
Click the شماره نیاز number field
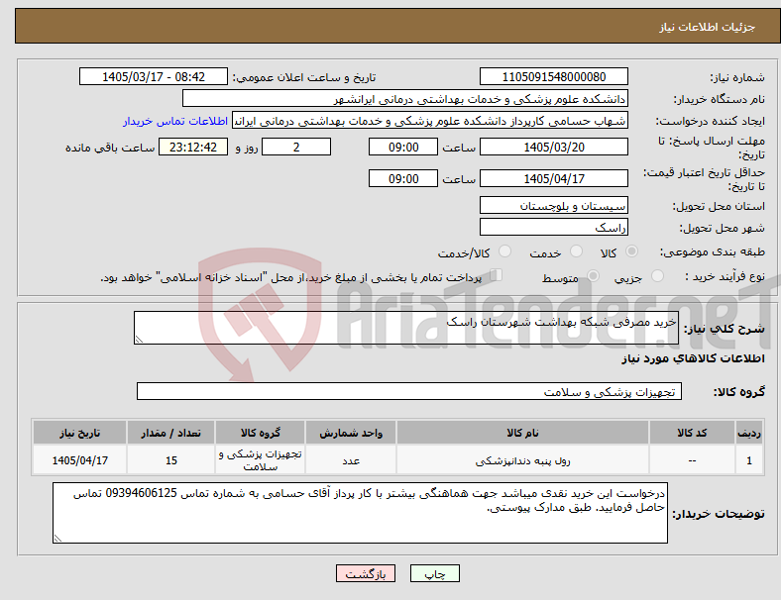(x=554, y=76)
